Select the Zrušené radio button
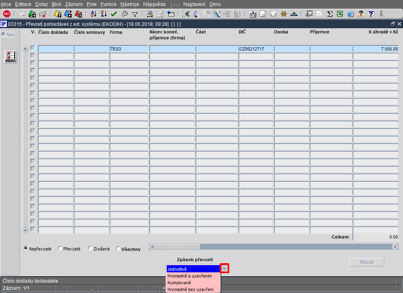The height and width of the screenshot is (293, 403). (90, 248)
